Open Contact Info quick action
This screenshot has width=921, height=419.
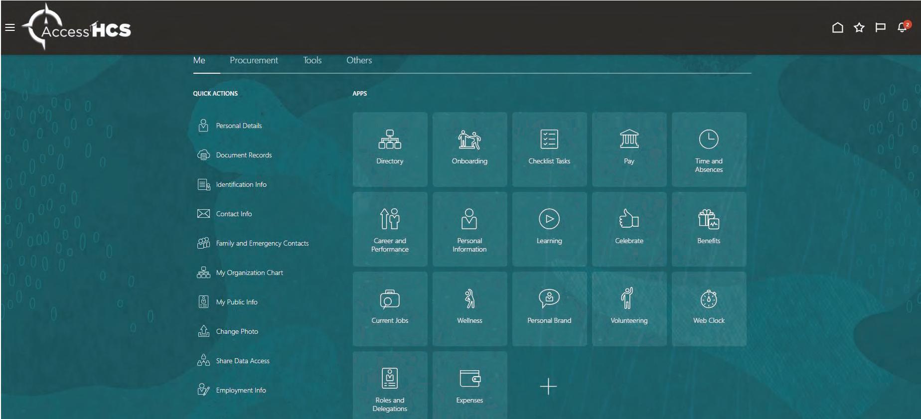pos(234,214)
